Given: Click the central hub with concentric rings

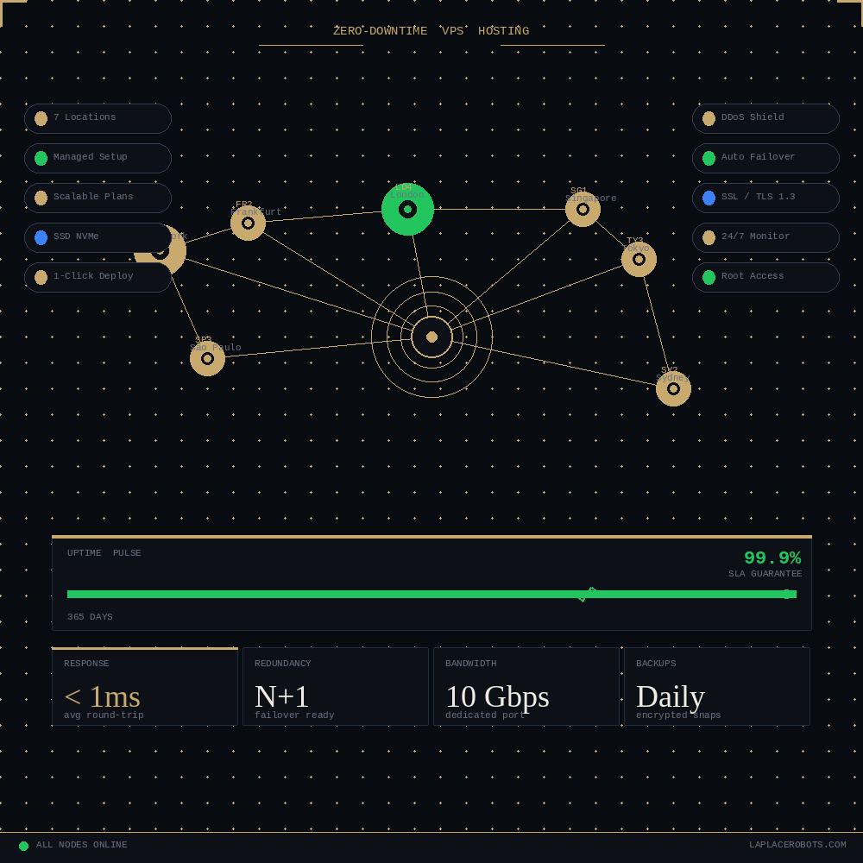Looking at the screenshot, I should pyautogui.click(x=431, y=337).
